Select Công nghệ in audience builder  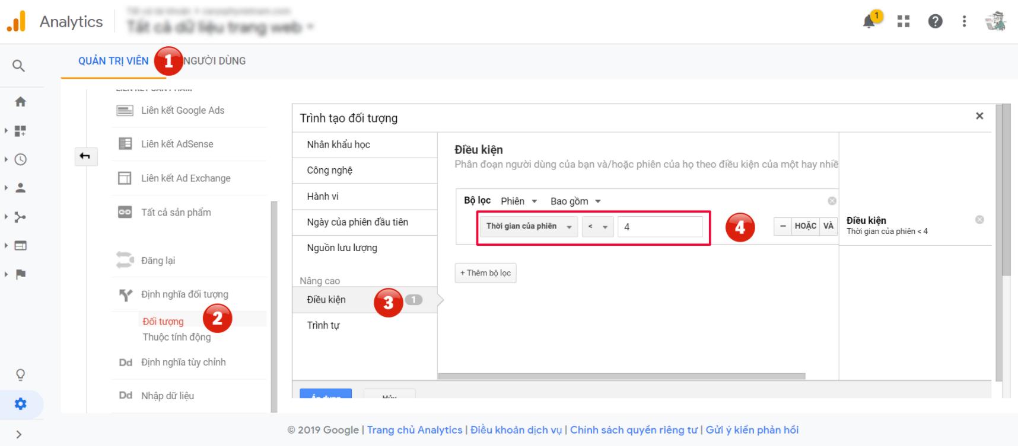pos(365,171)
